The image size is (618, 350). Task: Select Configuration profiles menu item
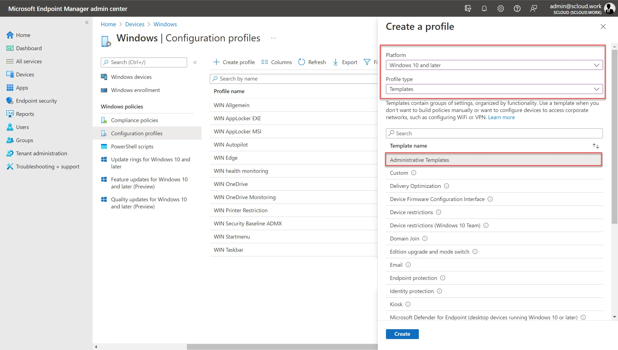coord(147,133)
